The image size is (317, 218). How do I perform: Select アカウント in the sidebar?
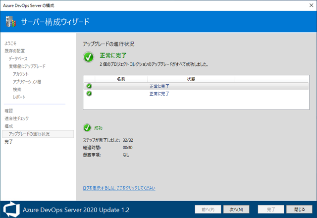click(x=21, y=74)
